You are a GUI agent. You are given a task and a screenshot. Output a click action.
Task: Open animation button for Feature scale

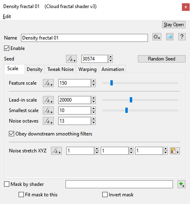pyautogui.click(x=48, y=83)
